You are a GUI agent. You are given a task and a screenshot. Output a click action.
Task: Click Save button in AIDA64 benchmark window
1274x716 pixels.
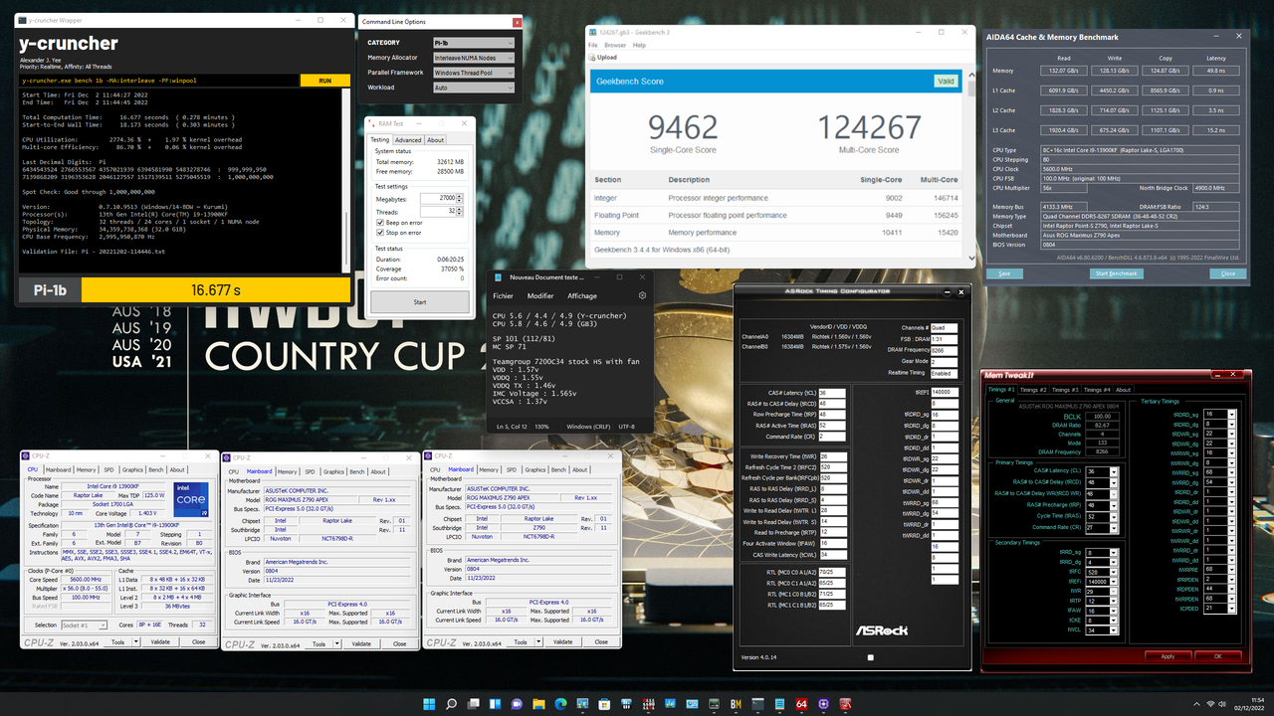coord(1003,272)
